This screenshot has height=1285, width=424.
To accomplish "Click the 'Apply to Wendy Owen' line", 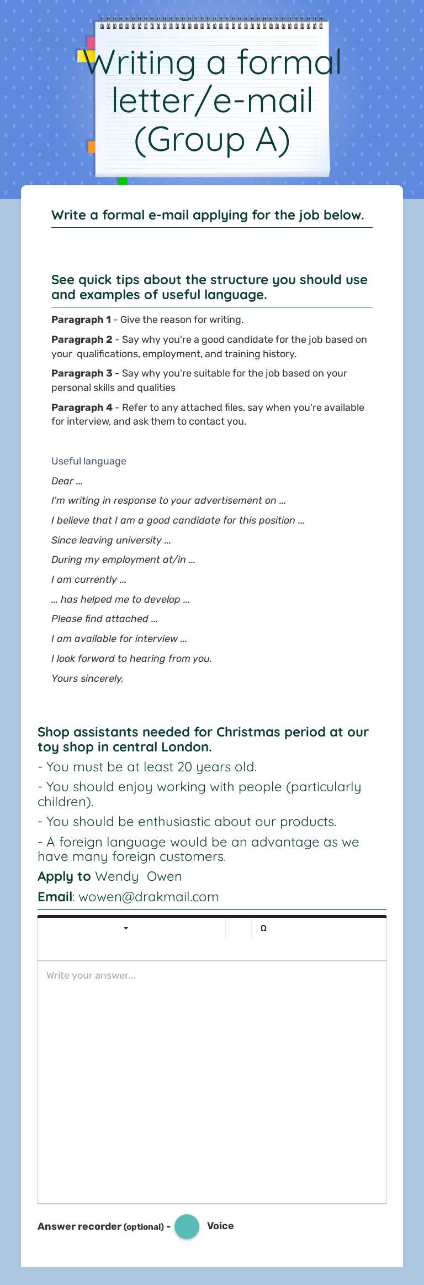I will click(x=109, y=876).
